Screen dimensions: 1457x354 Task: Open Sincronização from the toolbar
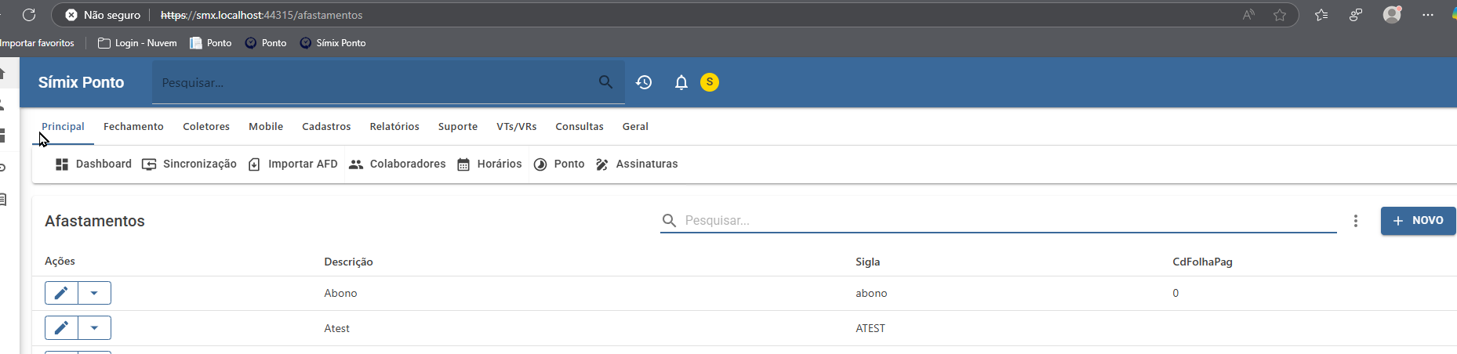tap(189, 164)
